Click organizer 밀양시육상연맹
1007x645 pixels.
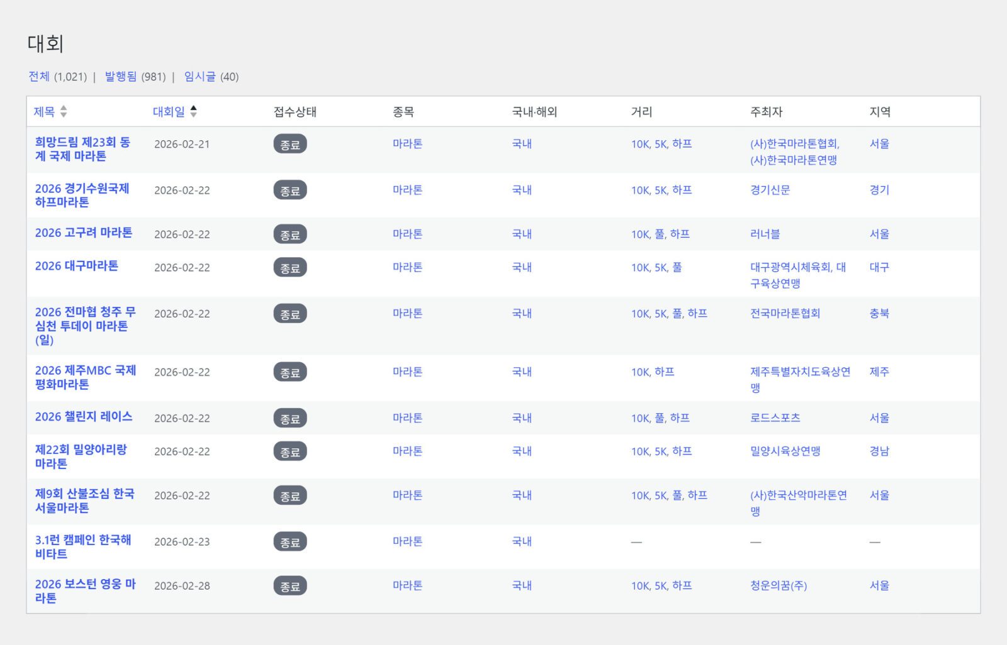(x=785, y=451)
